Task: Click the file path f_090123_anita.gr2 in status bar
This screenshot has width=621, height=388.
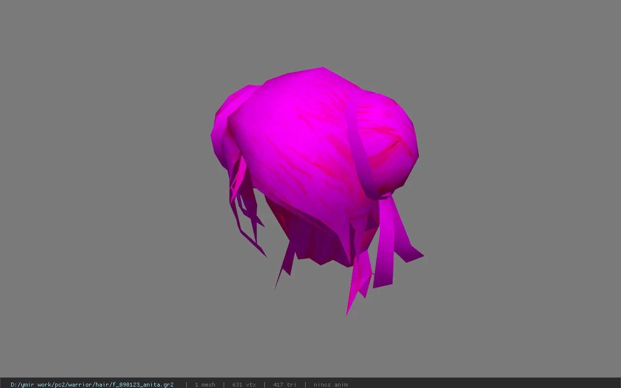Action: pos(92,385)
